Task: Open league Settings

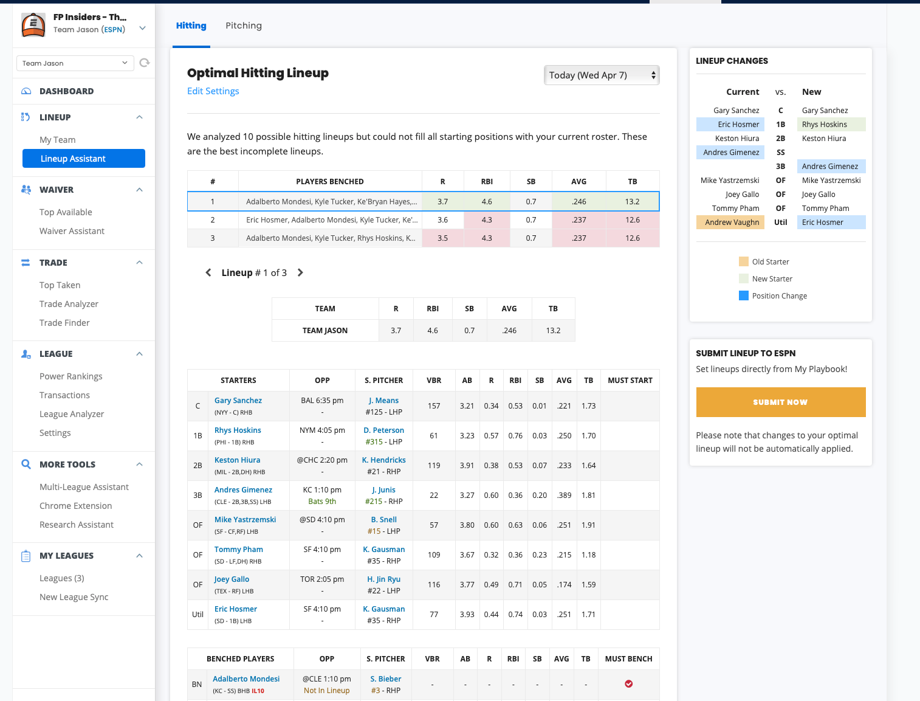Action: pyautogui.click(x=55, y=433)
